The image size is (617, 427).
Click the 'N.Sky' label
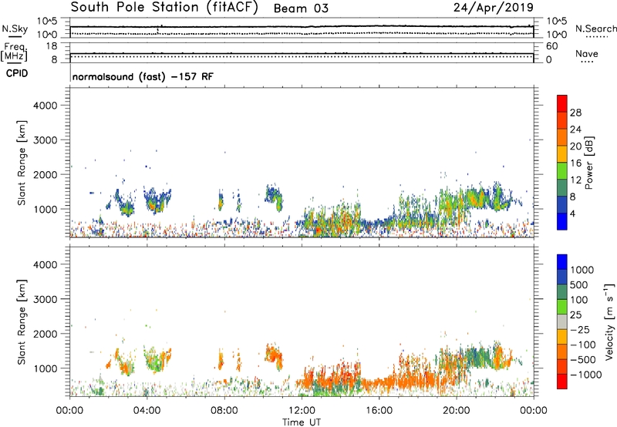click(x=15, y=29)
